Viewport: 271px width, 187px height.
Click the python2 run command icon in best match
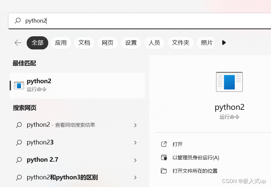(x=19, y=86)
